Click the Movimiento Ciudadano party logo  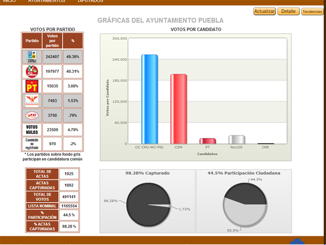32,101
